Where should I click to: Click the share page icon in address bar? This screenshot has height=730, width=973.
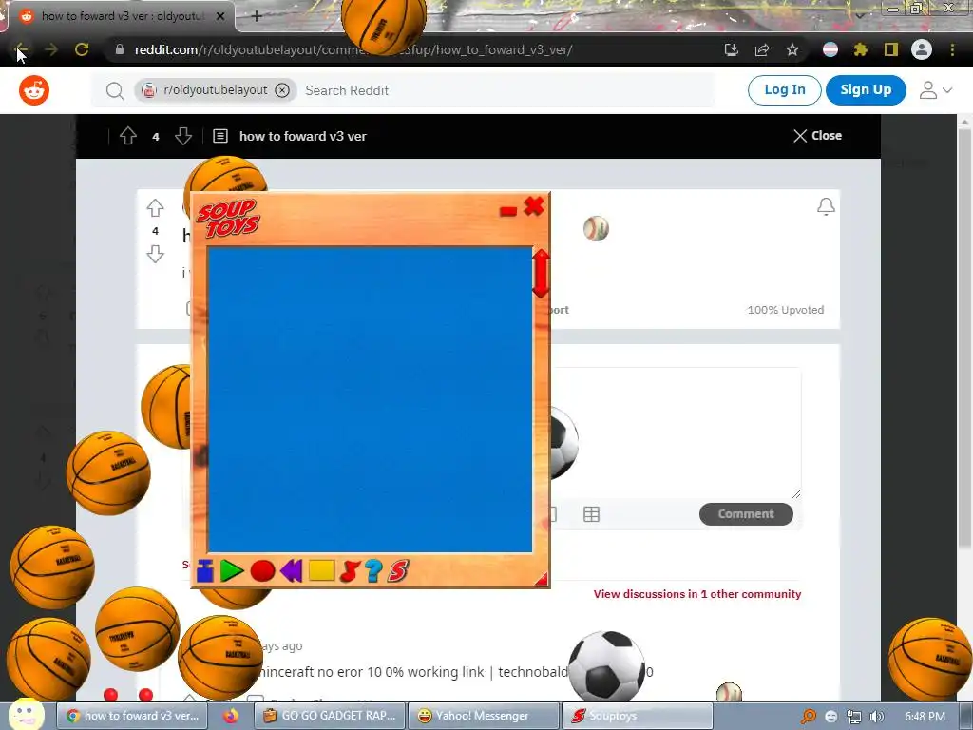pyautogui.click(x=762, y=49)
